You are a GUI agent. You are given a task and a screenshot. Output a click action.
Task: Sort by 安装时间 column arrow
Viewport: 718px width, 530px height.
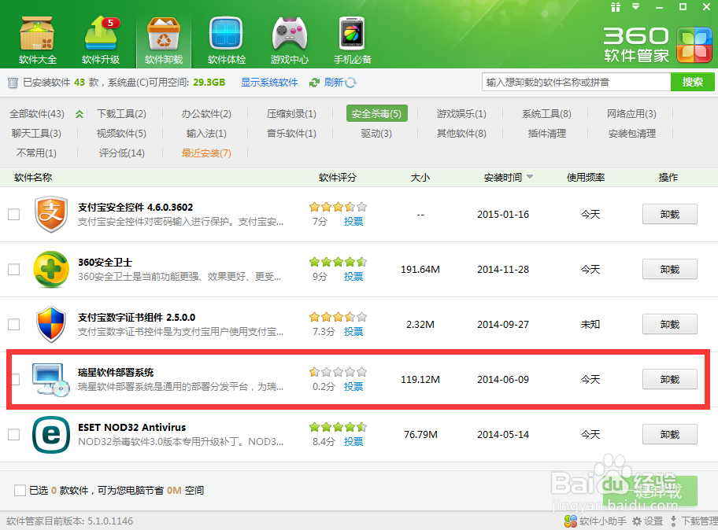click(x=530, y=177)
